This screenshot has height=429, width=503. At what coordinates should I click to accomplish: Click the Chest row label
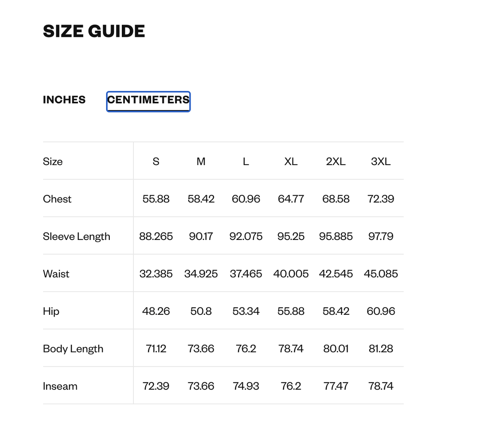pos(57,199)
